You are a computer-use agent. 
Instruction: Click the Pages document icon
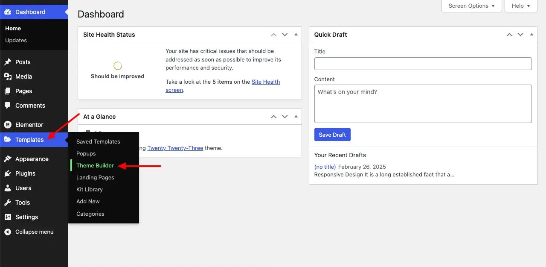[8, 91]
